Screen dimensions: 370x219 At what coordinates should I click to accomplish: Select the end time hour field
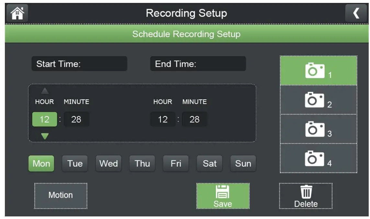tap(163, 120)
